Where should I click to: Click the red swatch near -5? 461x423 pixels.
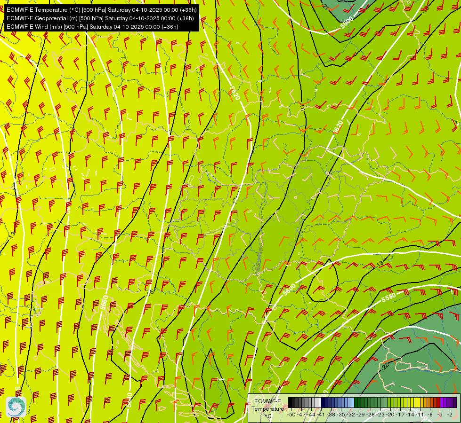pos(438,402)
